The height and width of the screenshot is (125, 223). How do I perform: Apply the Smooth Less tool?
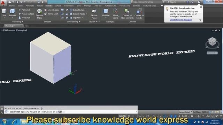point(51,10)
